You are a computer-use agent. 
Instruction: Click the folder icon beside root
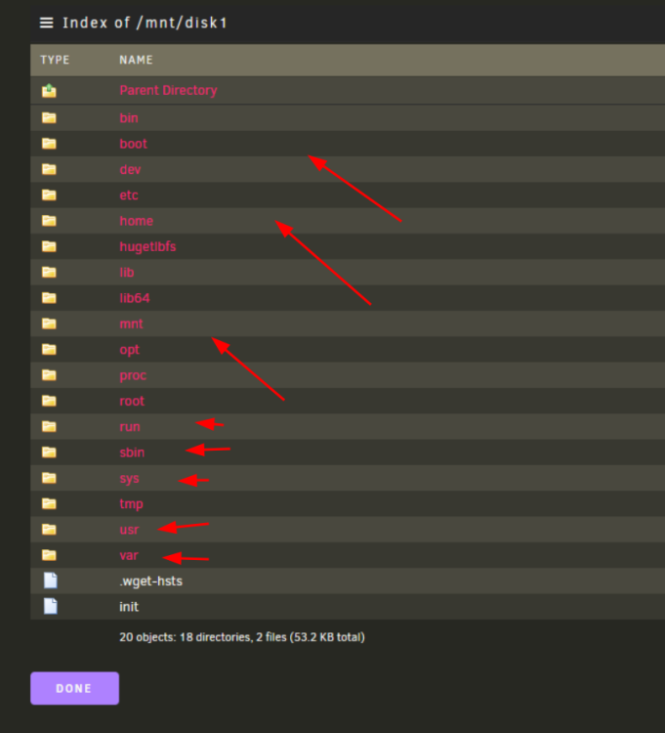(x=49, y=401)
